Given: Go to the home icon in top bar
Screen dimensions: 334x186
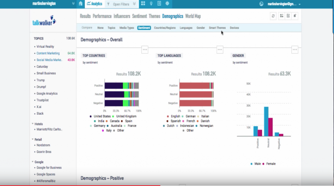Looking at the screenshot, I should pyautogui.click(x=81, y=4).
